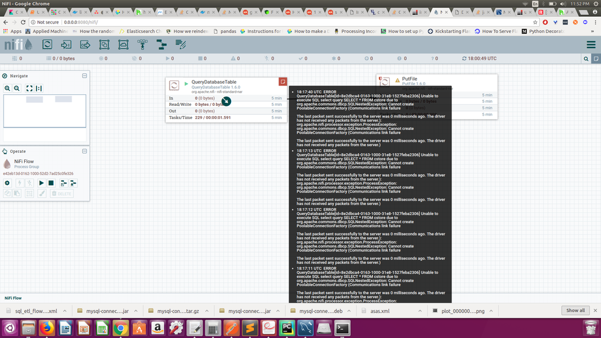Click the QueryDatabaseTable bulletin indicator
The height and width of the screenshot is (338, 601).
point(283,82)
